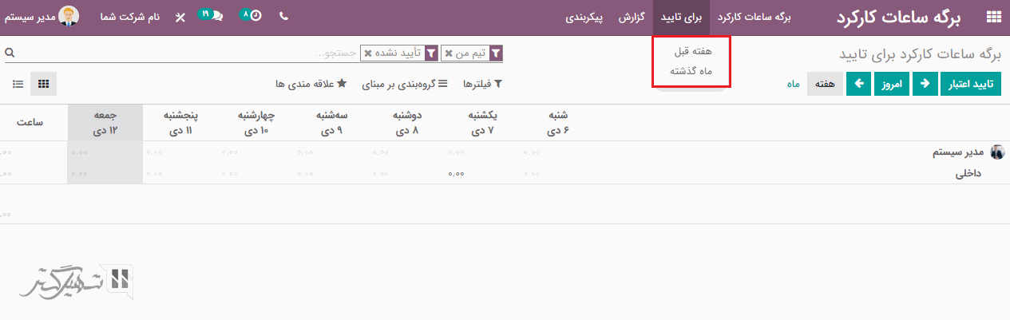Remove the 'تیم من' filter tag
1010x320 pixels.
click(x=449, y=53)
